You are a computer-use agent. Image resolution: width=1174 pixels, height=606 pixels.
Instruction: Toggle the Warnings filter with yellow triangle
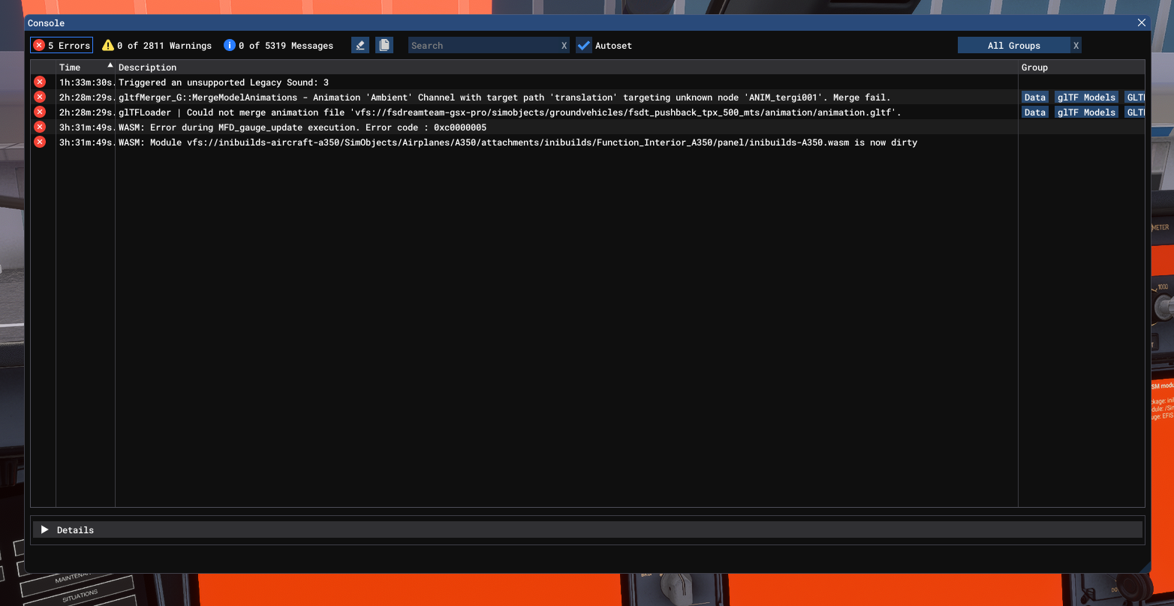157,46
